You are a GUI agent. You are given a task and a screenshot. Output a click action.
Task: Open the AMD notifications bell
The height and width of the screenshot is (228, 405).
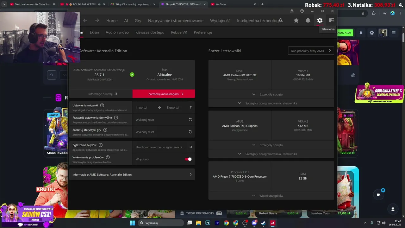308,20
